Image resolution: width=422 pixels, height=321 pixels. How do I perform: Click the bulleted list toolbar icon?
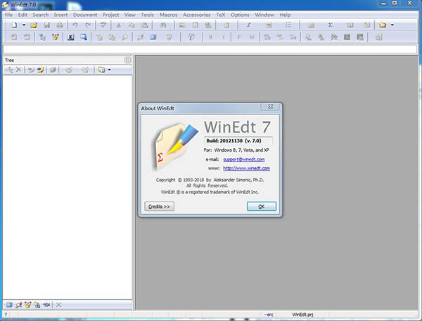[x=288, y=25]
